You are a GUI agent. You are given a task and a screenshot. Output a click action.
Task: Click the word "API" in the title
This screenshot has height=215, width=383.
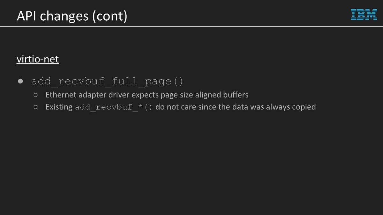click(x=27, y=16)
